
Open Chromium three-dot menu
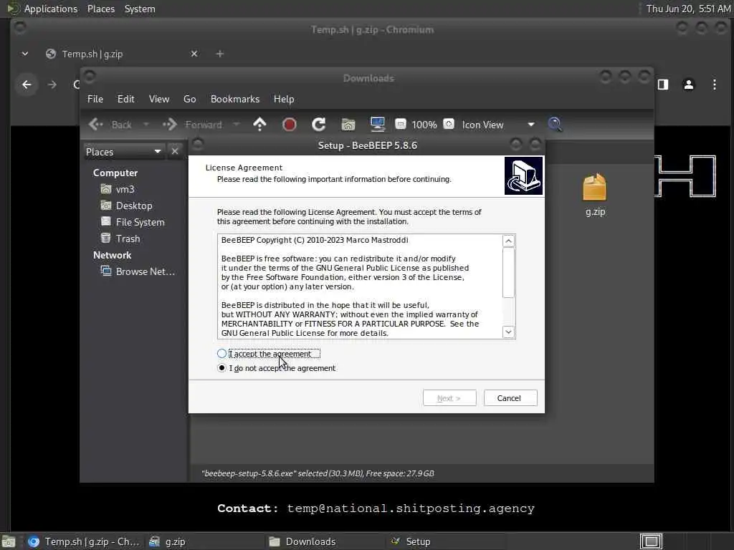(715, 85)
